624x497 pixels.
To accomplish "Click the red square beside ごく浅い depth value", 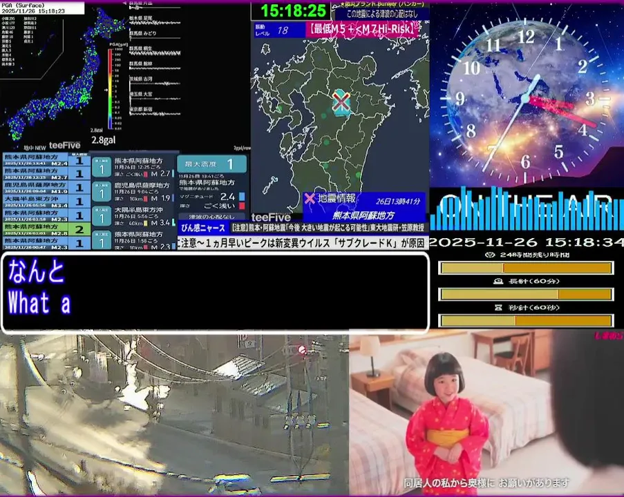I will coord(242,206).
